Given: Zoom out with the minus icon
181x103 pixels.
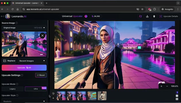Looking at the screenshot, I should (167, 86).
